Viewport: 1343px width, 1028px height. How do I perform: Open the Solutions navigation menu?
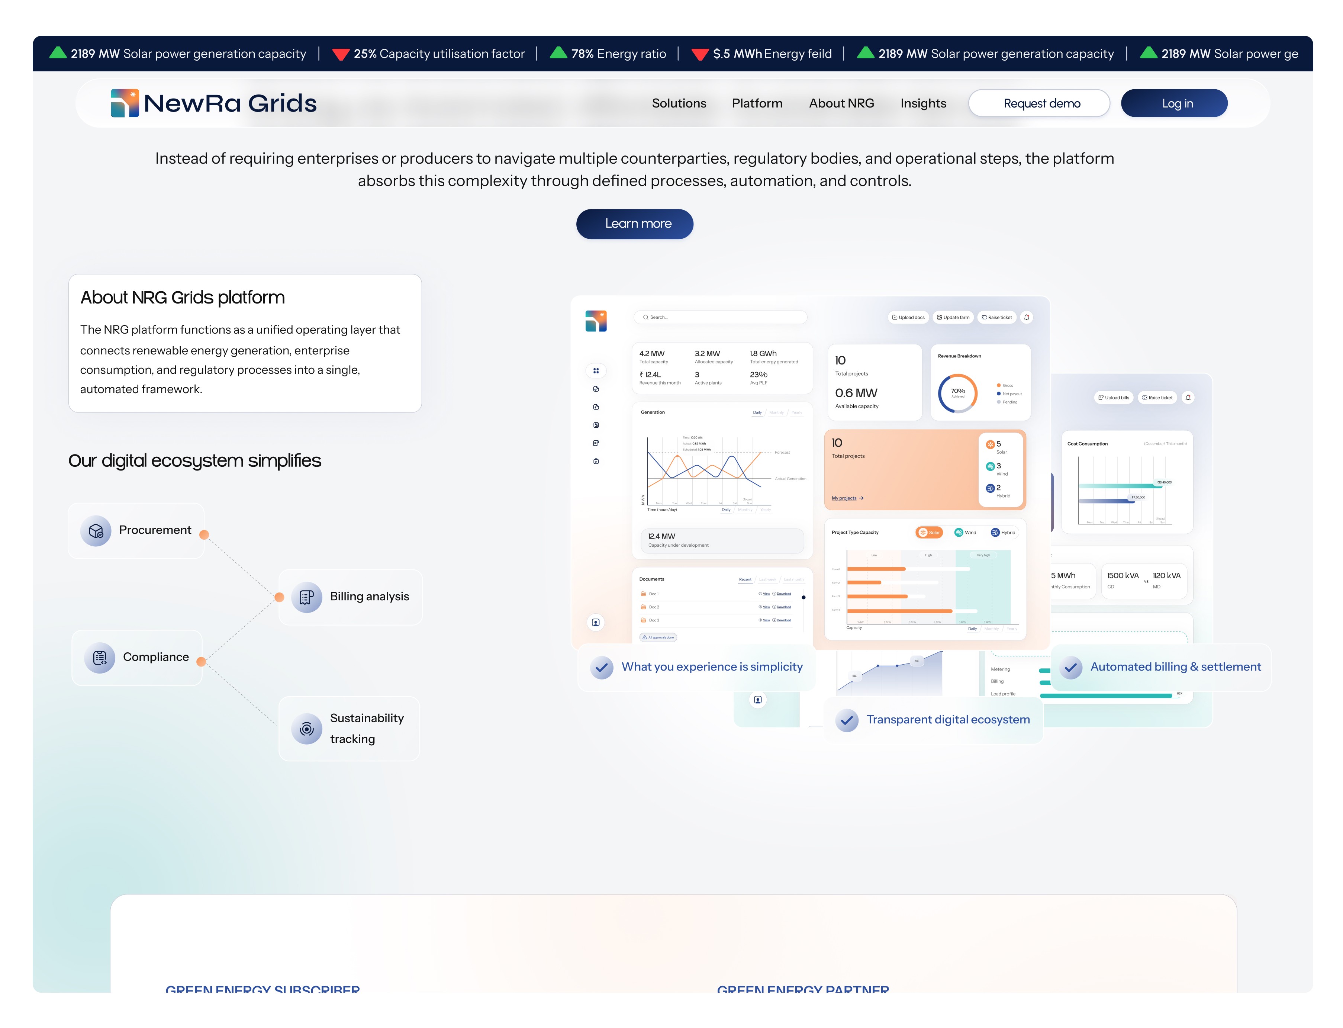tap(679, 103)
